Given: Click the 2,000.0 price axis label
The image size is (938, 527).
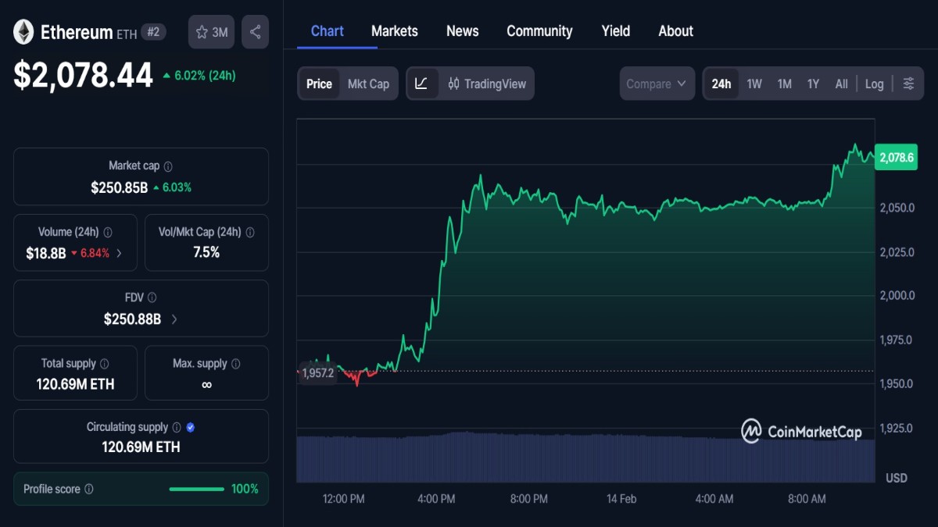Looking at the screenshot, I should point(897,296).
